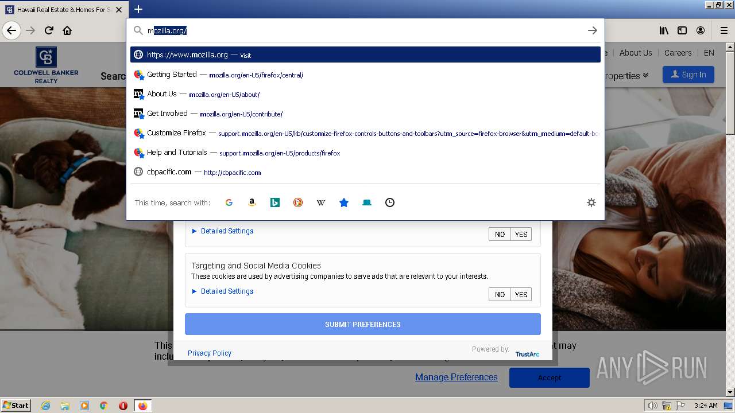Open Windows Media Player from taskbar
The width and height of the screenshot is (735, 413).
(84, 406)
